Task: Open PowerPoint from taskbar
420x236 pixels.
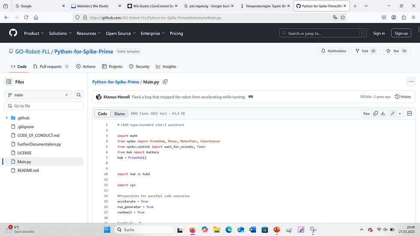Action: 277,230
